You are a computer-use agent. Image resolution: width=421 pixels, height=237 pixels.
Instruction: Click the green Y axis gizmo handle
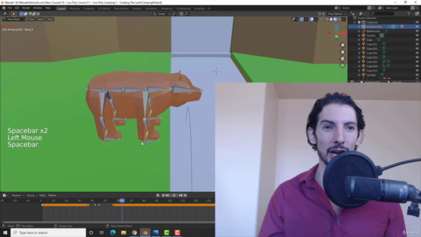pos(337,36)
